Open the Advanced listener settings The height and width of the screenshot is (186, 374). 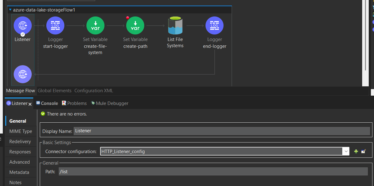(19, 162)
